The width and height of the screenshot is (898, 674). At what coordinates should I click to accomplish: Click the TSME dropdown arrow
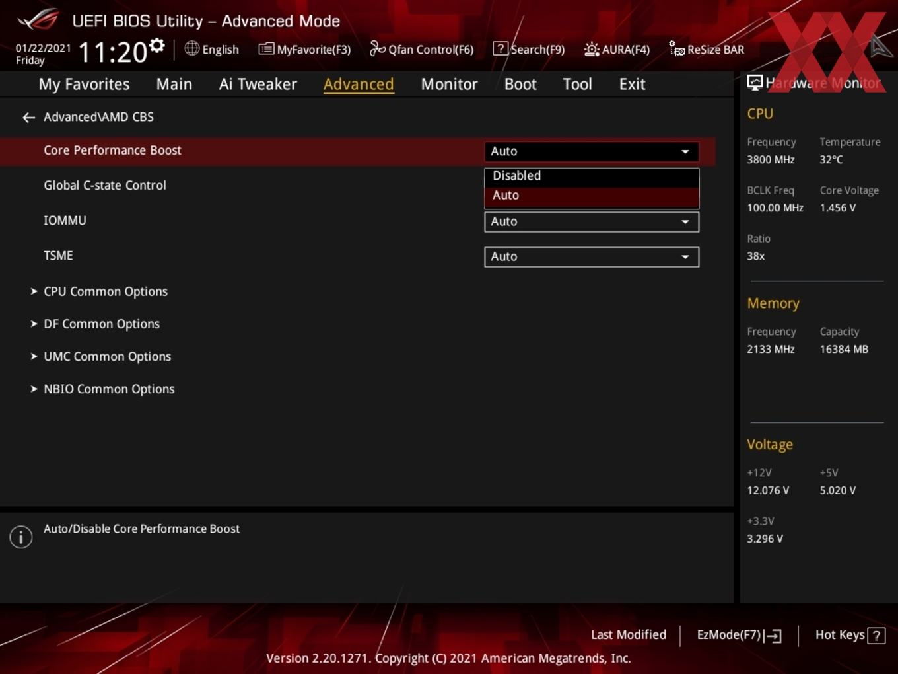coord(685,257)
